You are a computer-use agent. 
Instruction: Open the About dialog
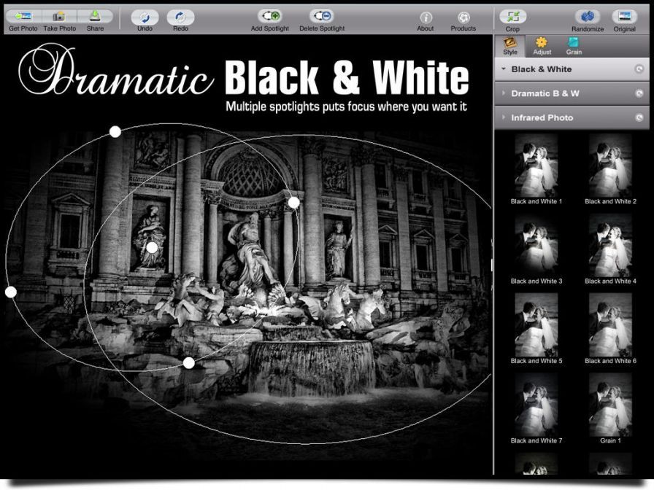pos(426,16)
